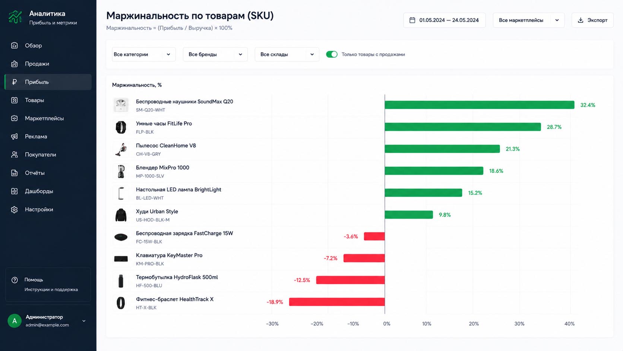The image size is (623, 351).
Task: Click the KeyMaster Pro keyboard thumbnail
Action: [x=121, y=259]
